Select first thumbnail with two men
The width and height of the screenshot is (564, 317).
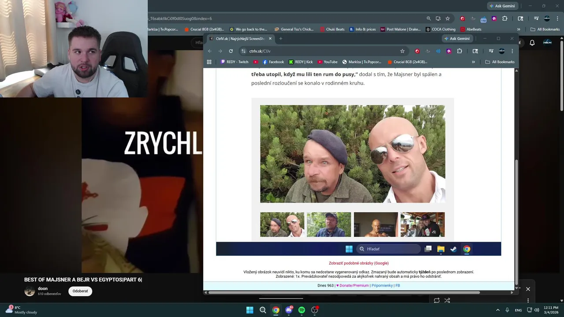[282, 225]
